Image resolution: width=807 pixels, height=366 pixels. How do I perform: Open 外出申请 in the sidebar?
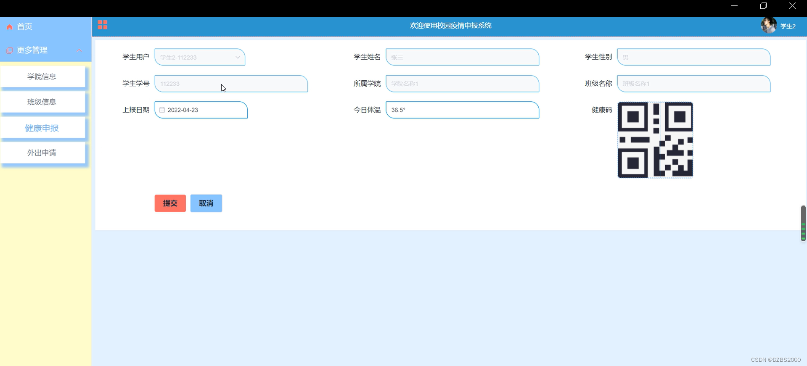coord(42,153)
